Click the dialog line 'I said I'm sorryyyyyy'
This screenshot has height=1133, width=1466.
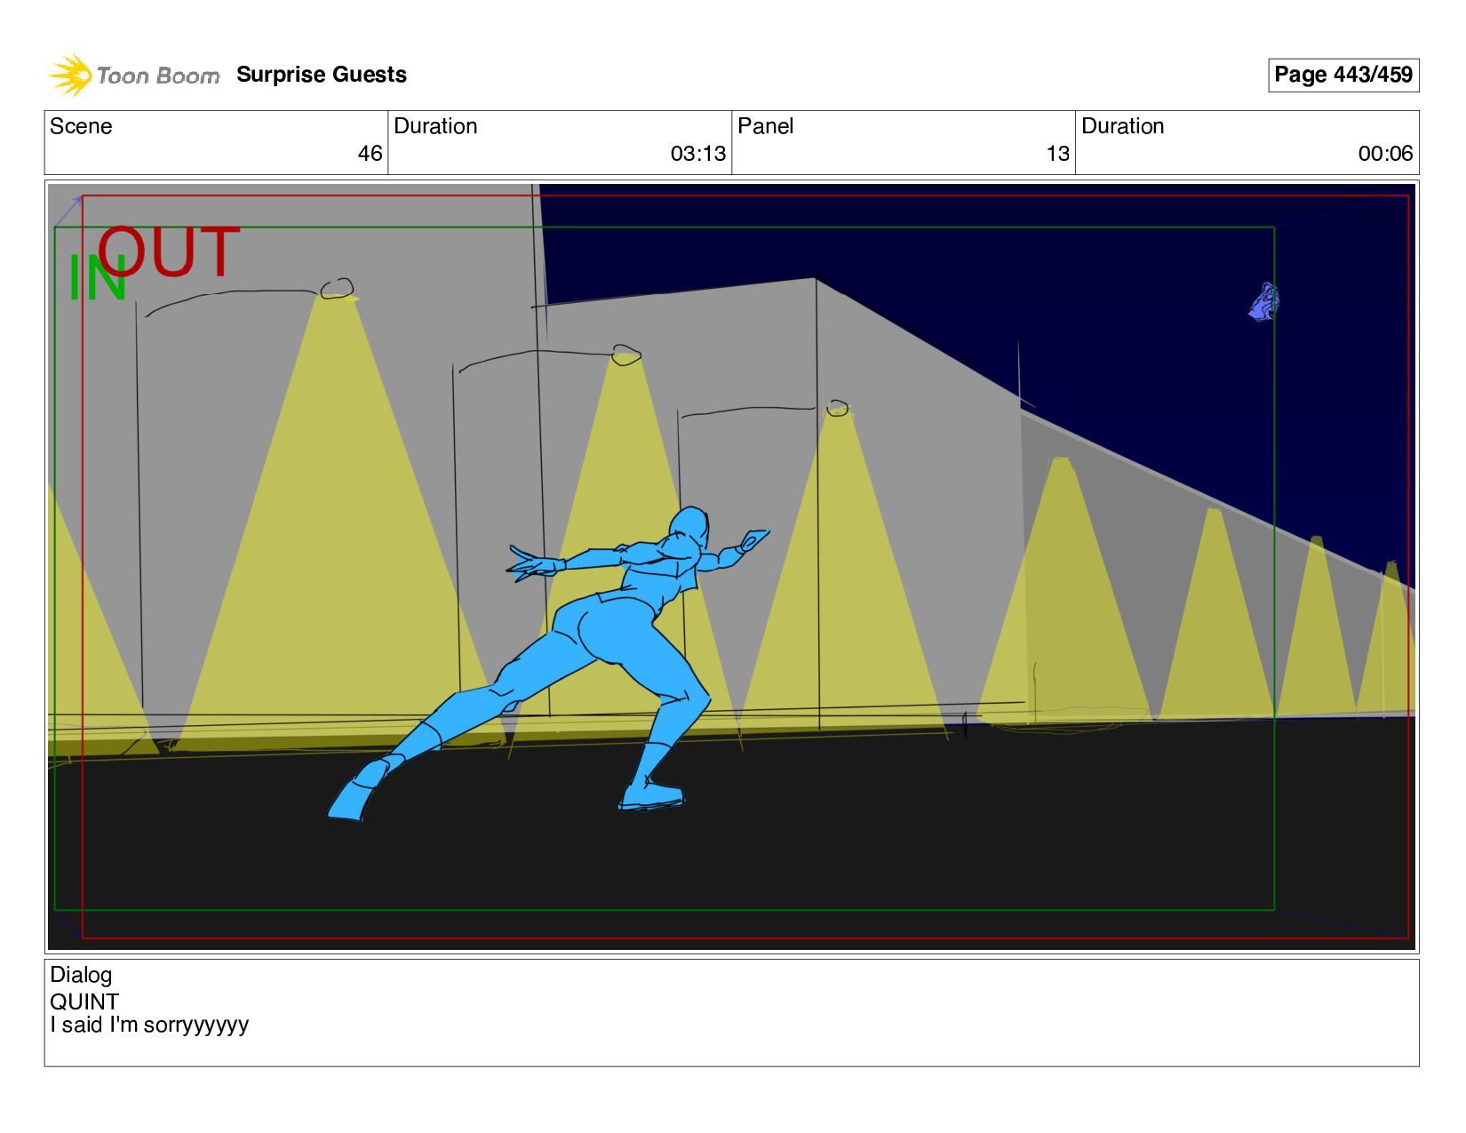coord(149,1025)
